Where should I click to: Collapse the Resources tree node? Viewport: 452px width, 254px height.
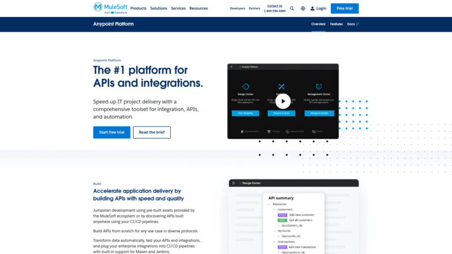click(x=268, y=204)
